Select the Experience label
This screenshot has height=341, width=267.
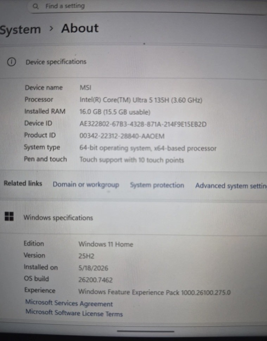[40, 290]
